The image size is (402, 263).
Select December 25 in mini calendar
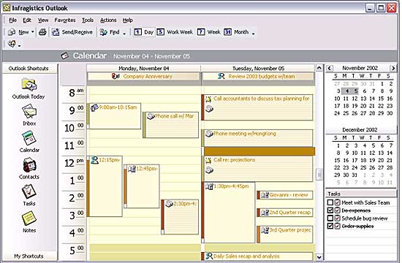click(x=363, y=167)
